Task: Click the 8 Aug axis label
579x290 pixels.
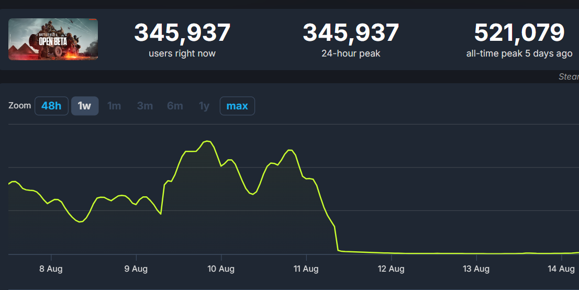Action: (x=51, y=269)
